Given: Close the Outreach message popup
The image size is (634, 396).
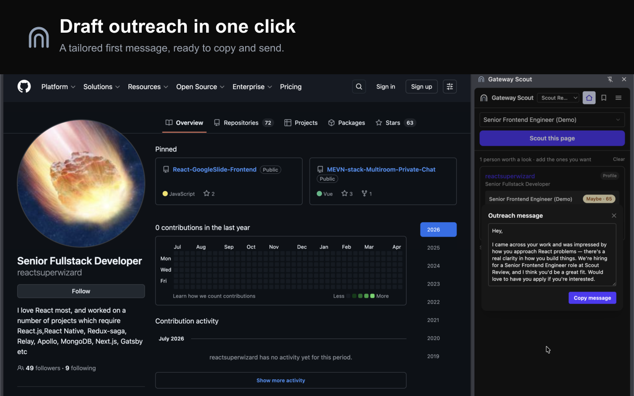Looking at the screenshot, I should pos(614,216).
